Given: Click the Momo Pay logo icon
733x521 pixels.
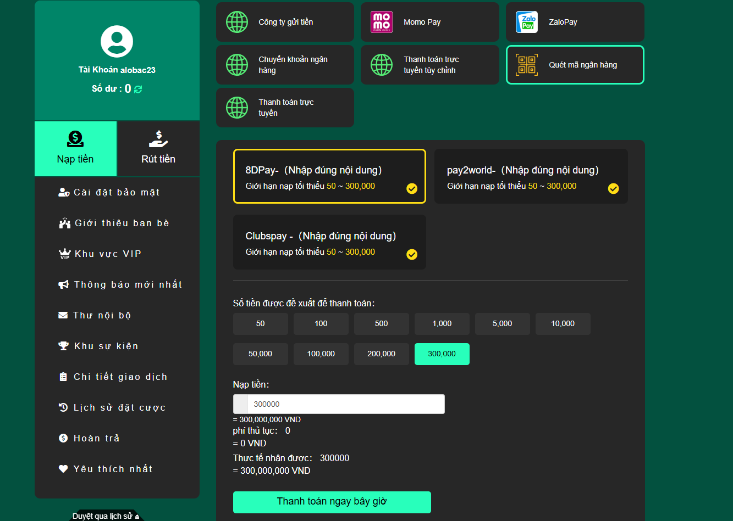Looking at the screenshot, I should 382,22.
